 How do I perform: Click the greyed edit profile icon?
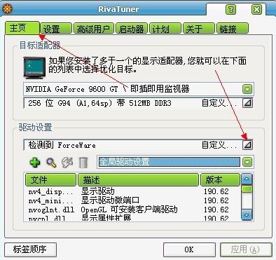[x=67, y=163]
